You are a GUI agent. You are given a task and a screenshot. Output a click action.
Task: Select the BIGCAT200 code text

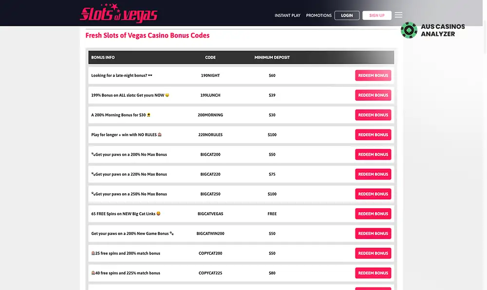click(210, 154)
